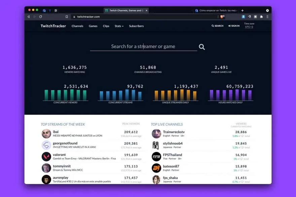Viewport: 296px width, 197px height.
Task: Reload the twitchtracker.com page
Action: 41,17
